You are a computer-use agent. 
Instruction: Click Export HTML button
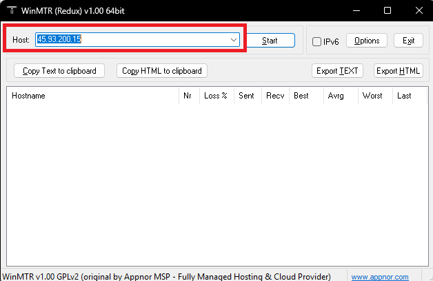(x=399, y=71)
